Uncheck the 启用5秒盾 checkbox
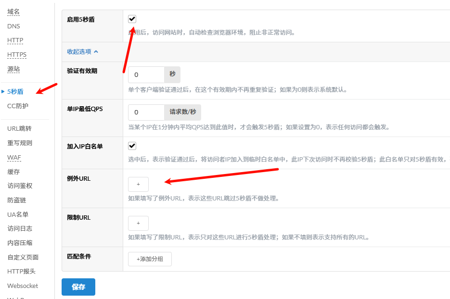Viewport: 450px width, 299px height. pos(132,19)
